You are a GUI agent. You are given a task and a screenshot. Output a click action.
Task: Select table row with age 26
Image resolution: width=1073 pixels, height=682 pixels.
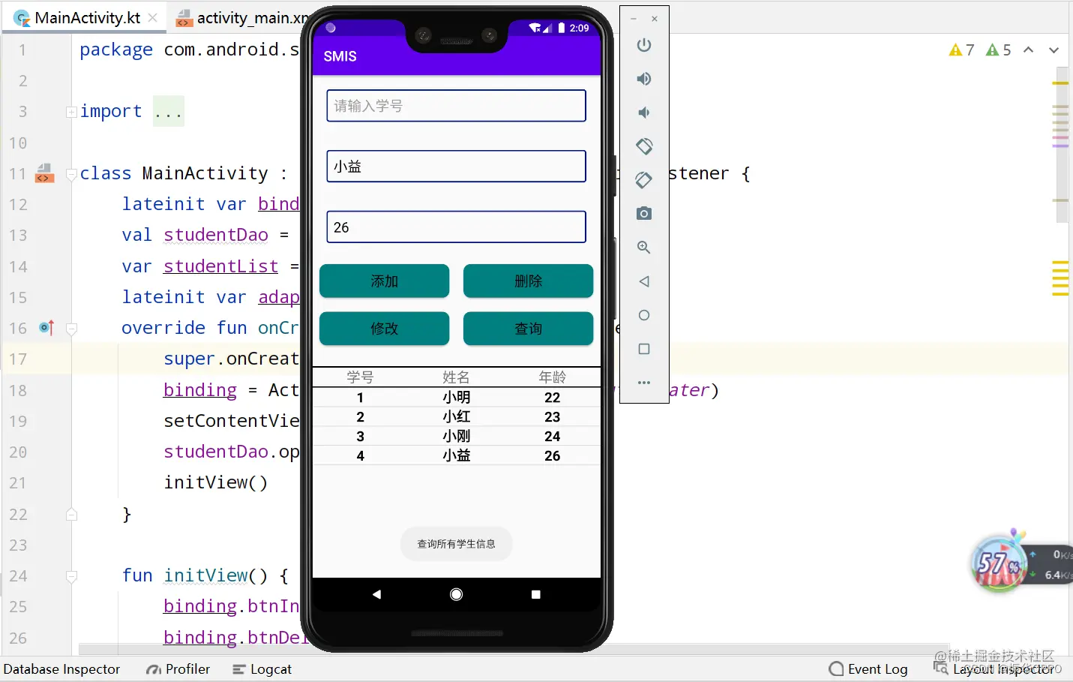[456, 455]
